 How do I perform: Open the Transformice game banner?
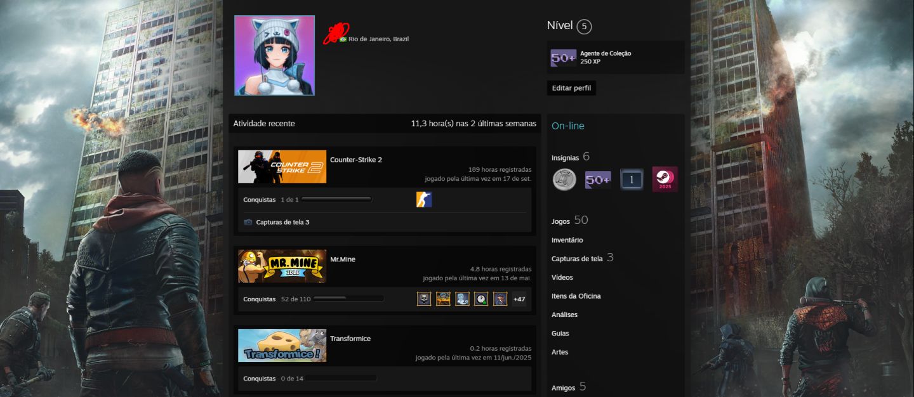pyautogui.click(x=282, y=346)
